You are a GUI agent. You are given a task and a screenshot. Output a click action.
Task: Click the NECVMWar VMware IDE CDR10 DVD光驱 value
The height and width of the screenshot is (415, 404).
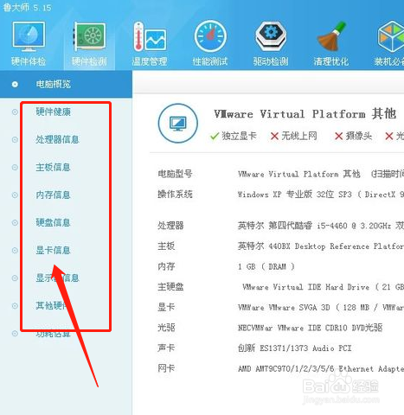311,328
